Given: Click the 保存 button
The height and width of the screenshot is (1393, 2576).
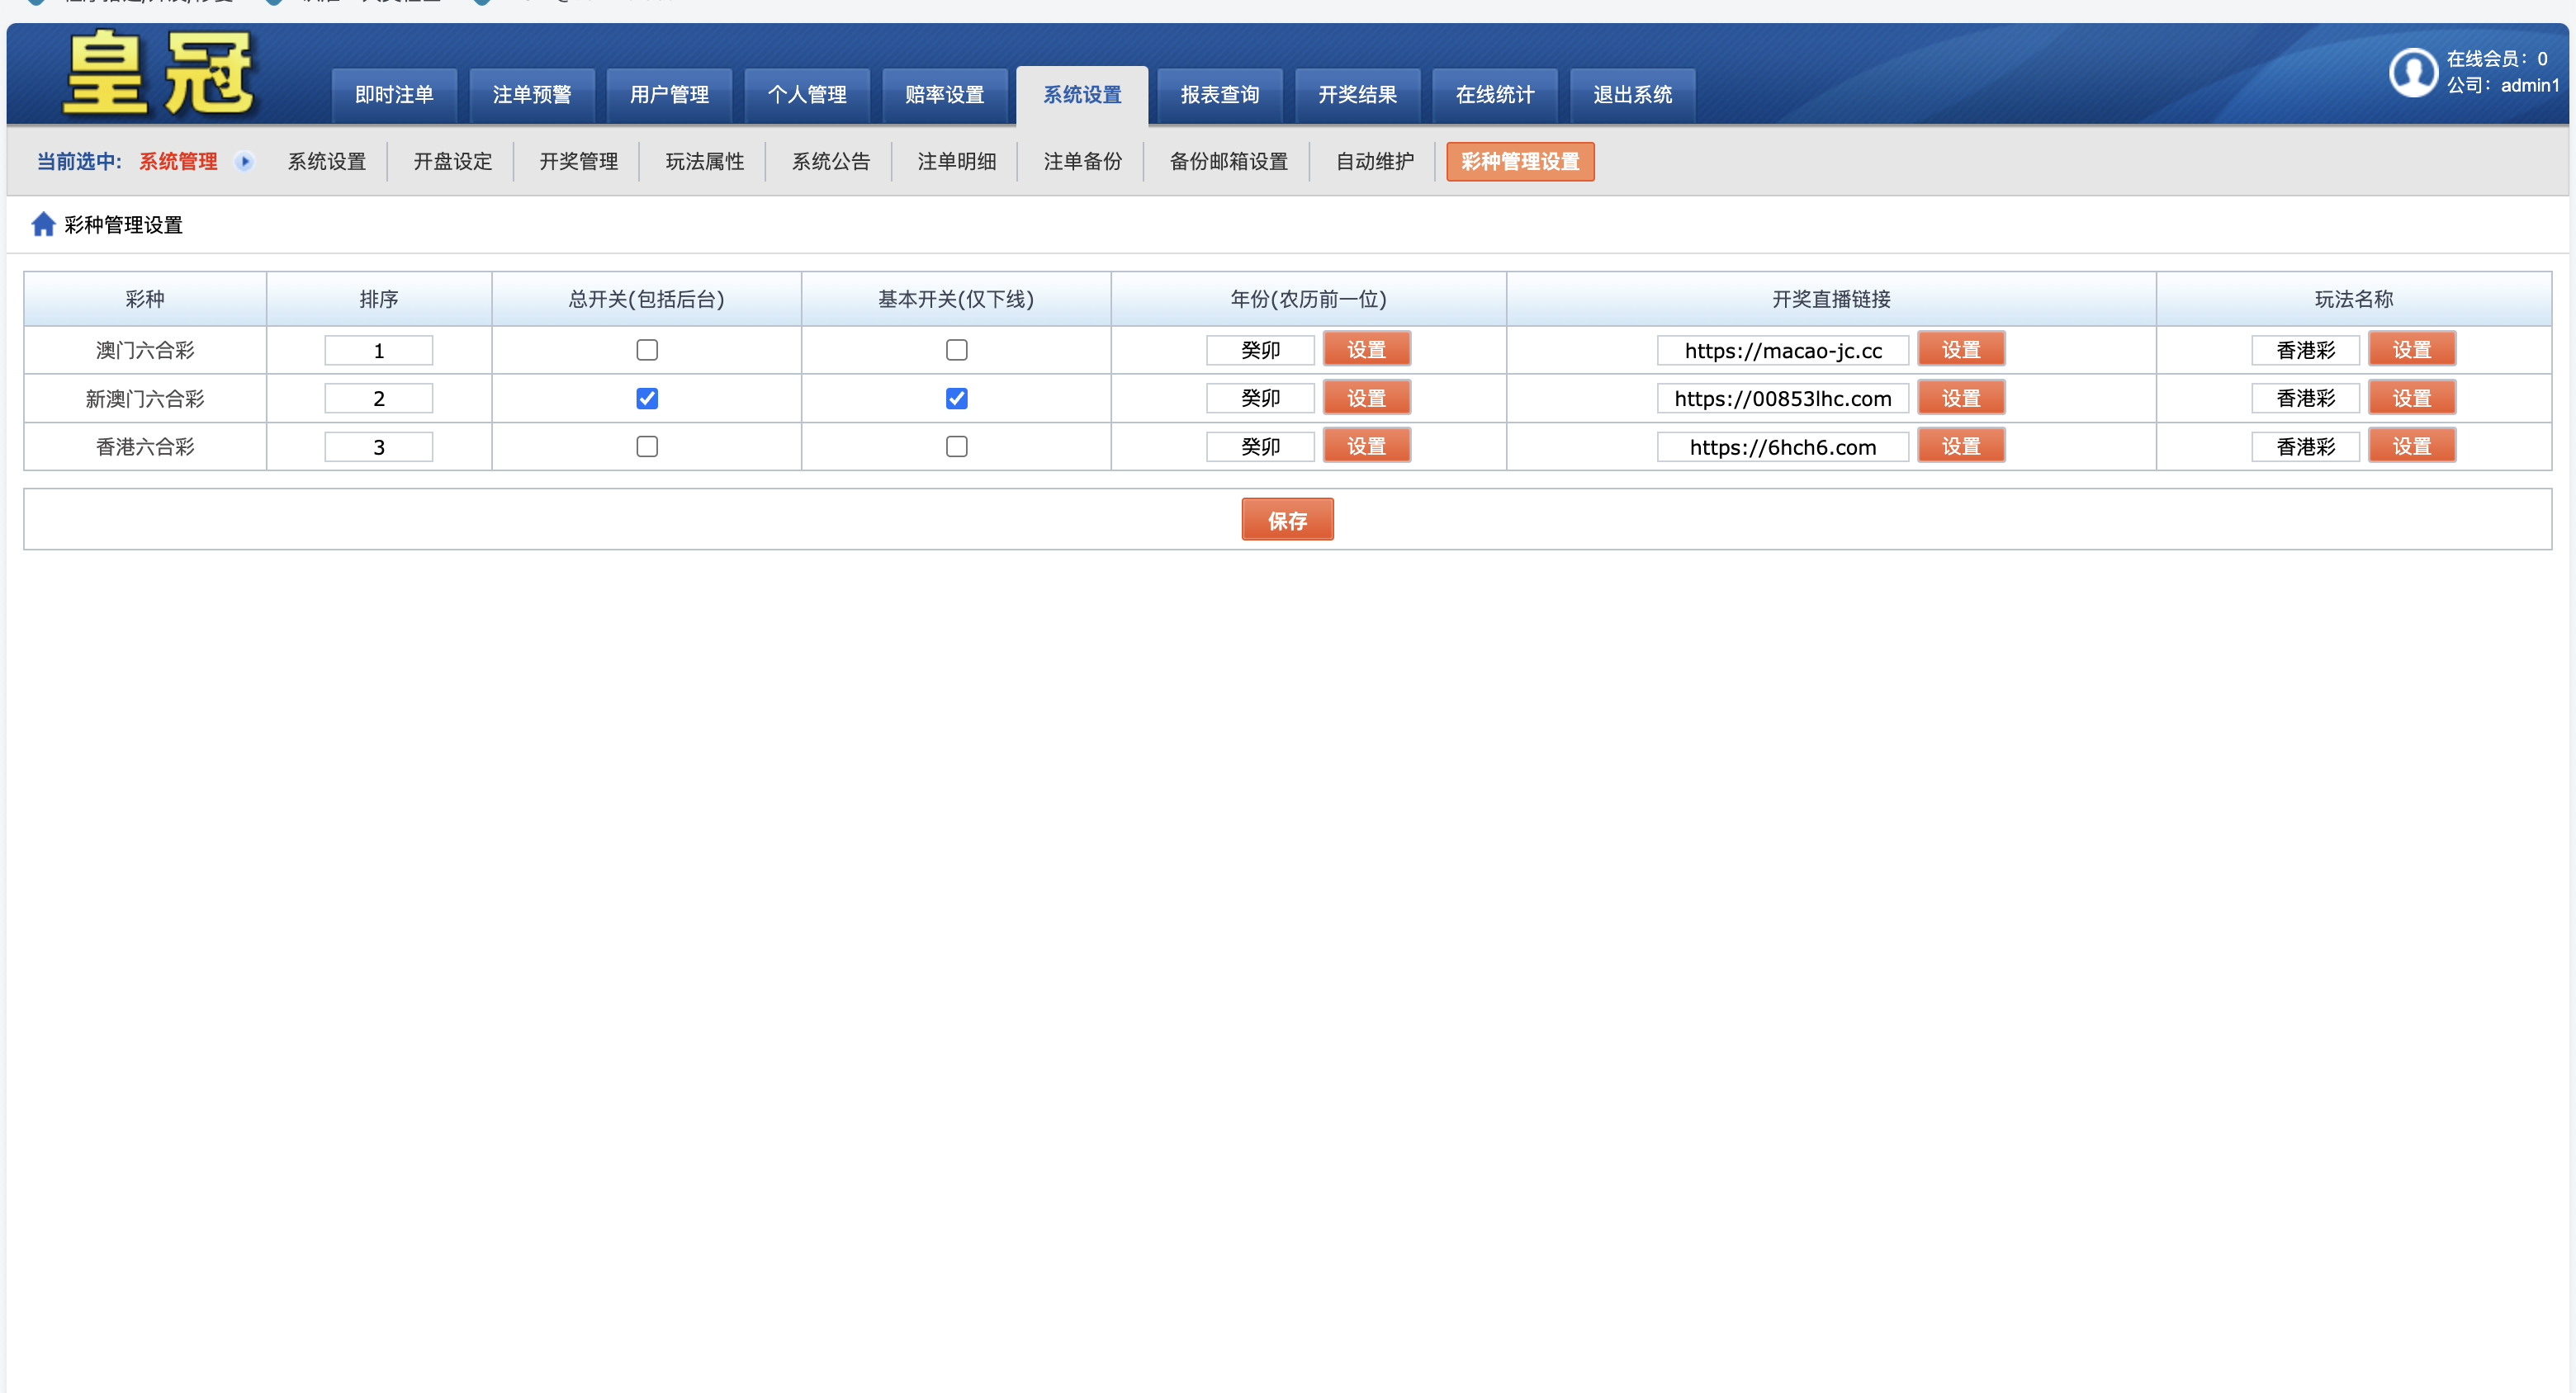Looking at the screenshot, I should tap(1287, 520).
